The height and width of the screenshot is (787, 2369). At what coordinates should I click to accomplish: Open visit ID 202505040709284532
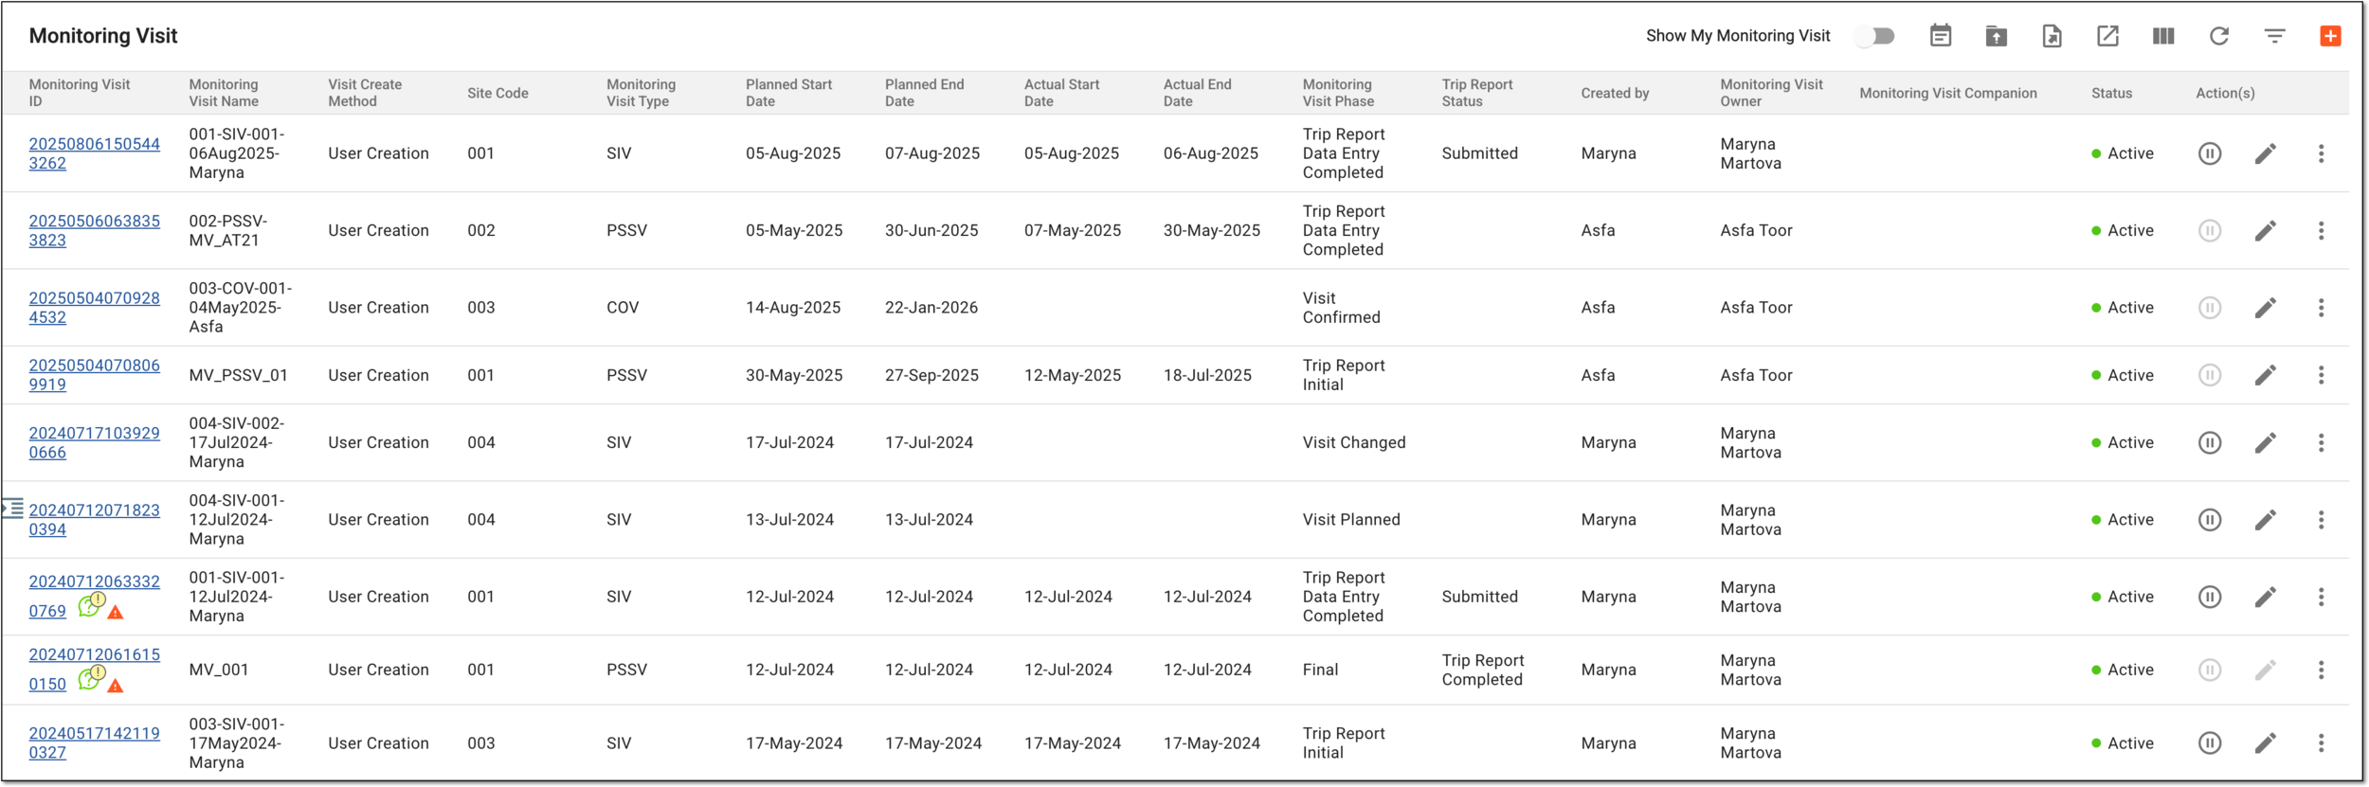tap(95, 308)
